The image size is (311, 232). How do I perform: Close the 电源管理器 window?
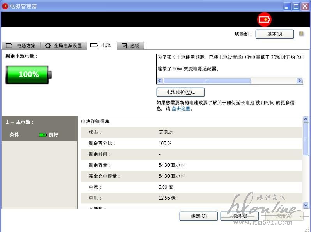(305, 7)
